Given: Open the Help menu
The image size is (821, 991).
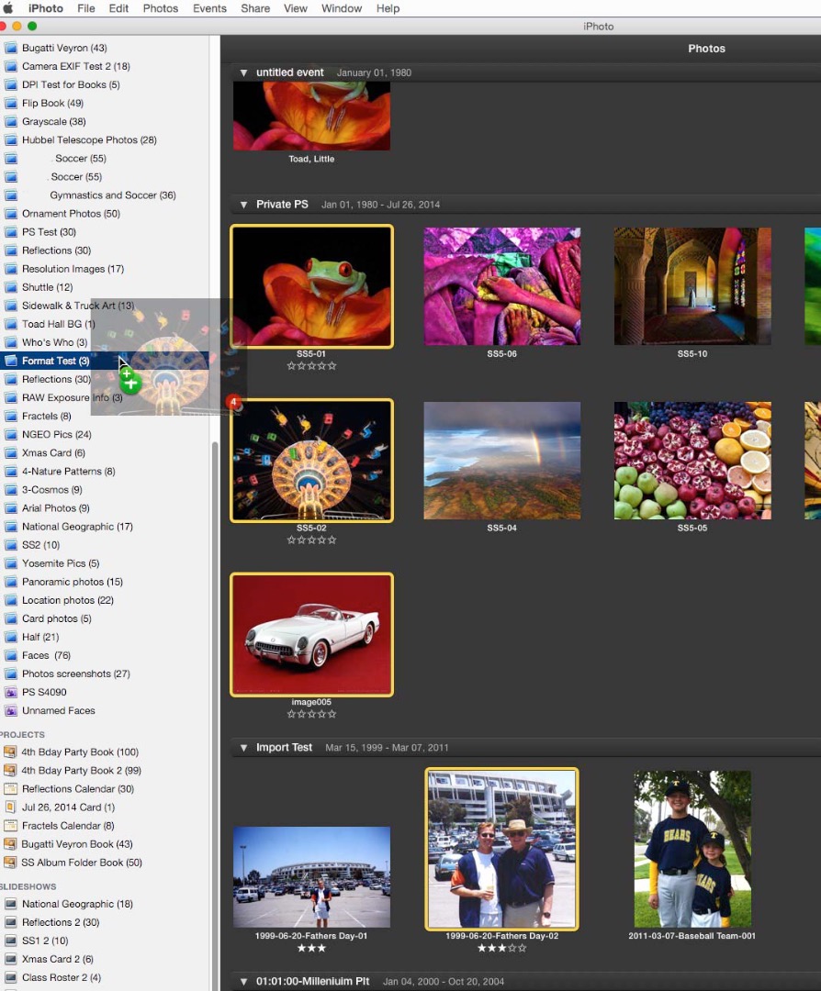Looking at the screenshot, I should [x=388, y=8].
